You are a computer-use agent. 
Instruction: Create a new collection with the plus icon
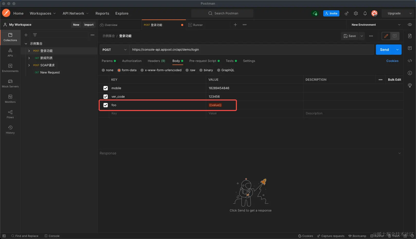[x=26, y=35]
